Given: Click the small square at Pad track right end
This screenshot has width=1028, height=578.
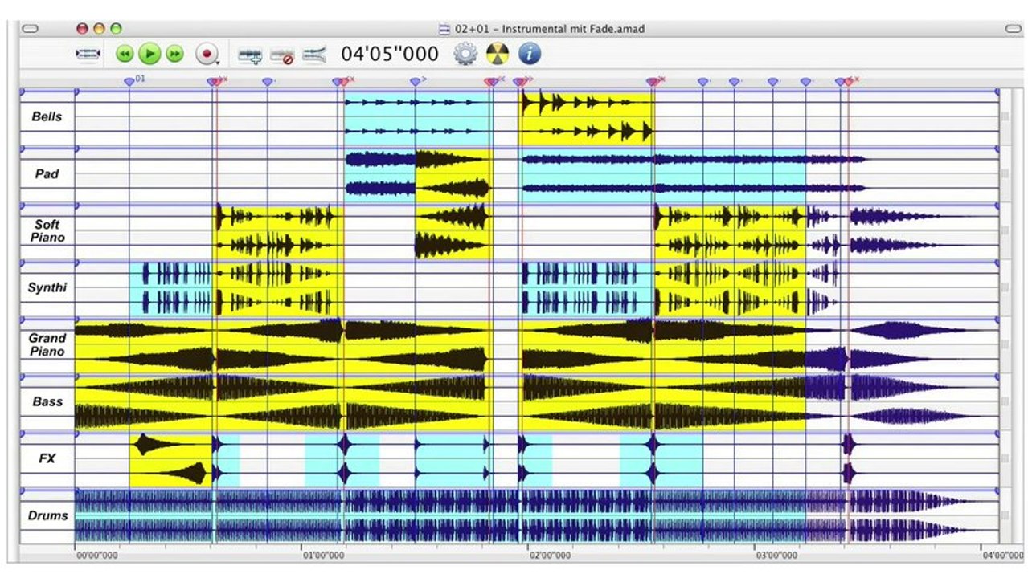Looking at the screenshot, I should [x=1004, y=174].
